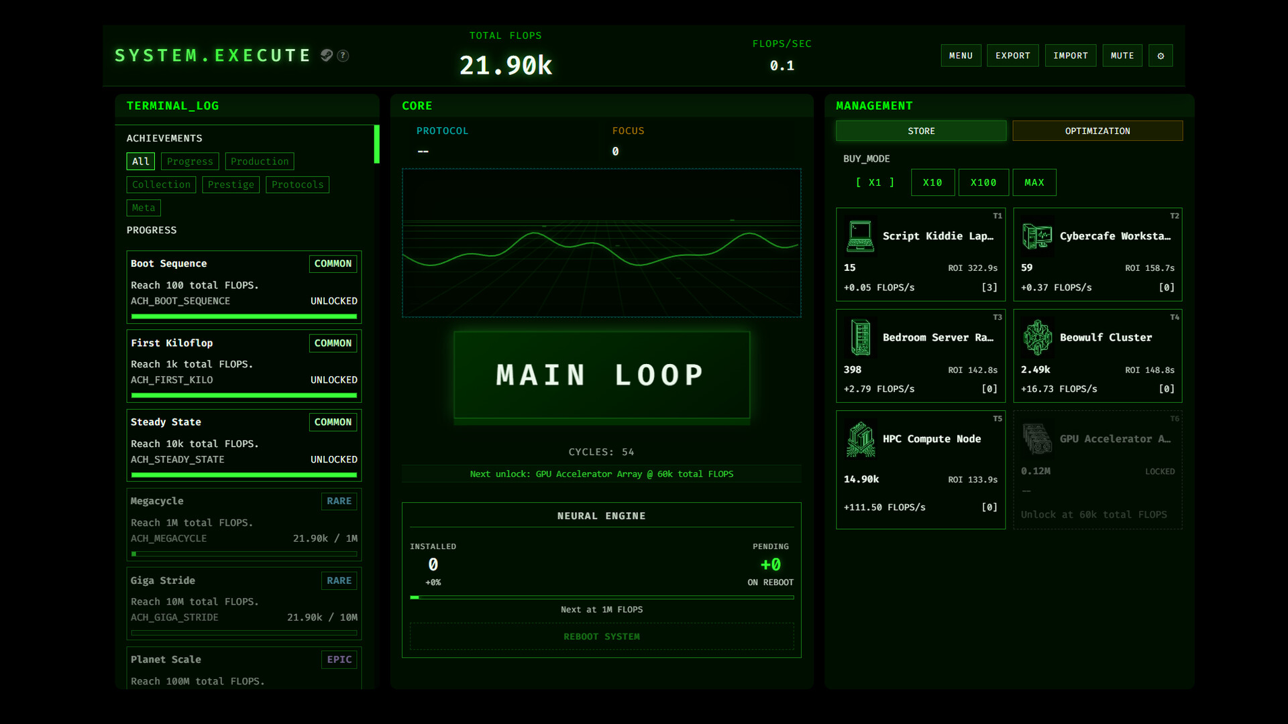Open the help question mark icon
Image resolution: width=1288 pixels, height=724 pixels.
343,56
